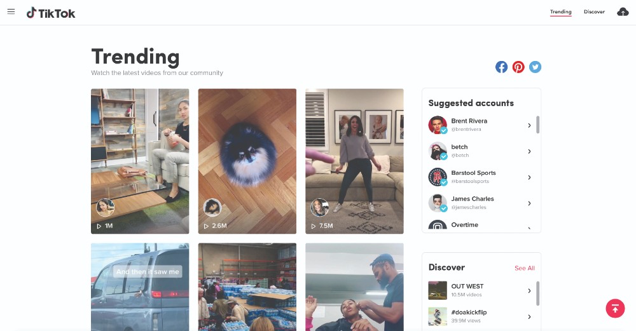
Task: Expand Brent Rivera account chevron
Action: click(x=529, y=125)
